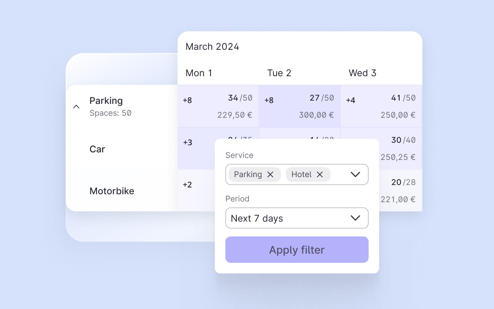Screen dimensions: 494x309
Task: Click the +3 badge in Car row
Action: pos(188,142)
